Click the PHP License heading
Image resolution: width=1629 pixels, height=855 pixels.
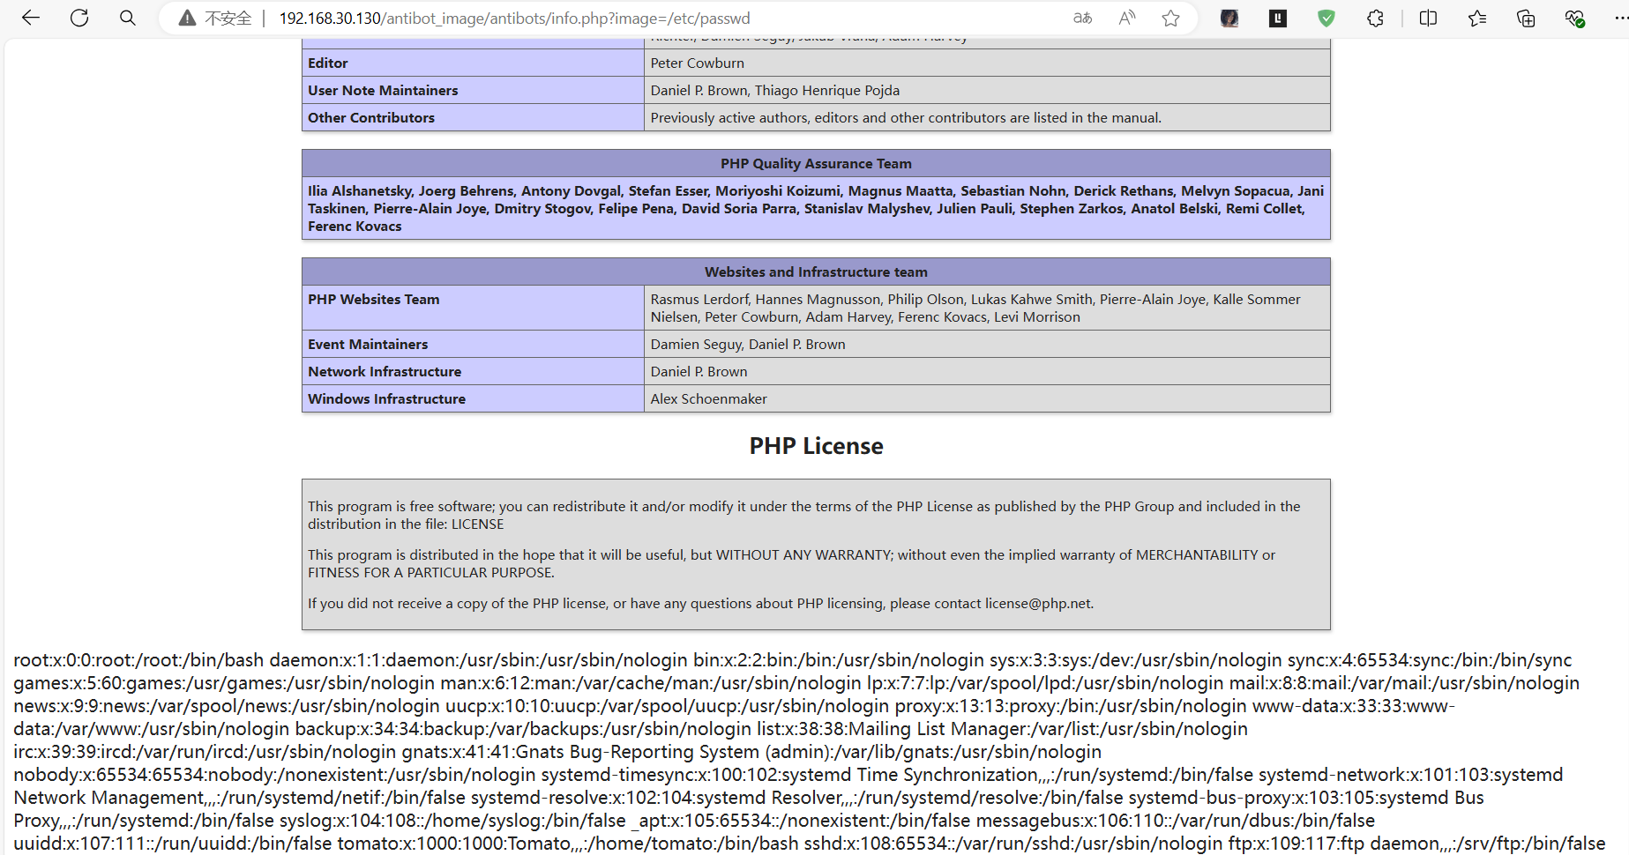(816, 446)
